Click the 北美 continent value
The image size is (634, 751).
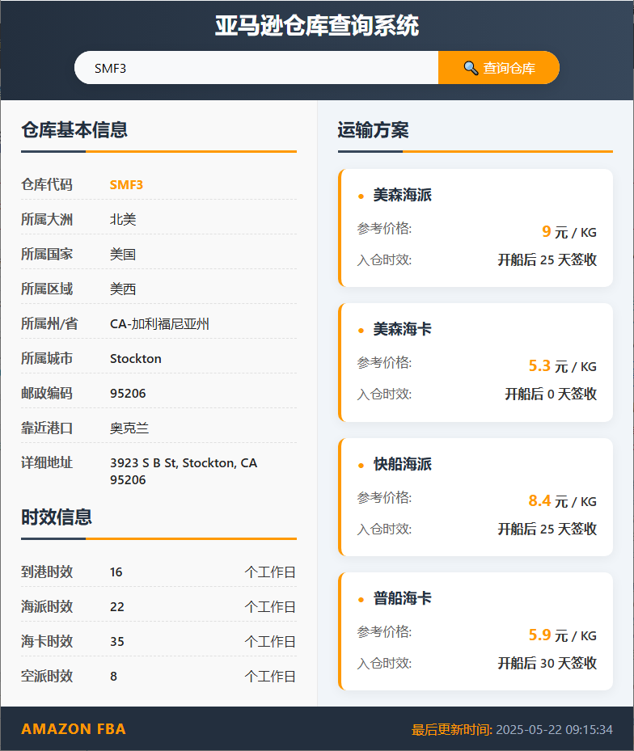(x=123, y=219)
